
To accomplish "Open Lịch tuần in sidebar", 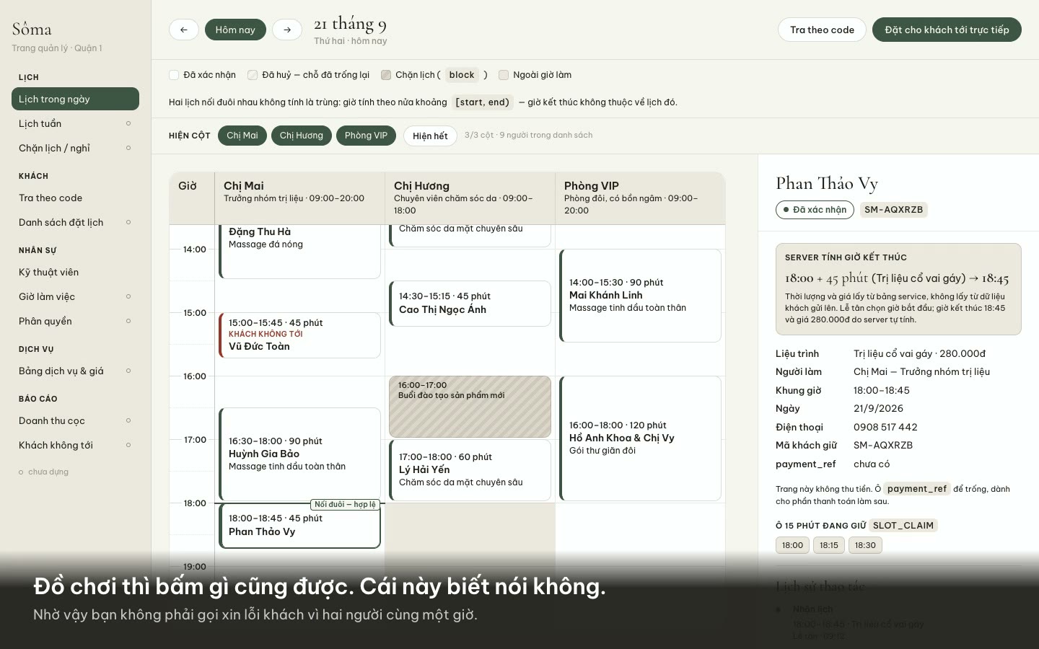I will pos(75,123).
